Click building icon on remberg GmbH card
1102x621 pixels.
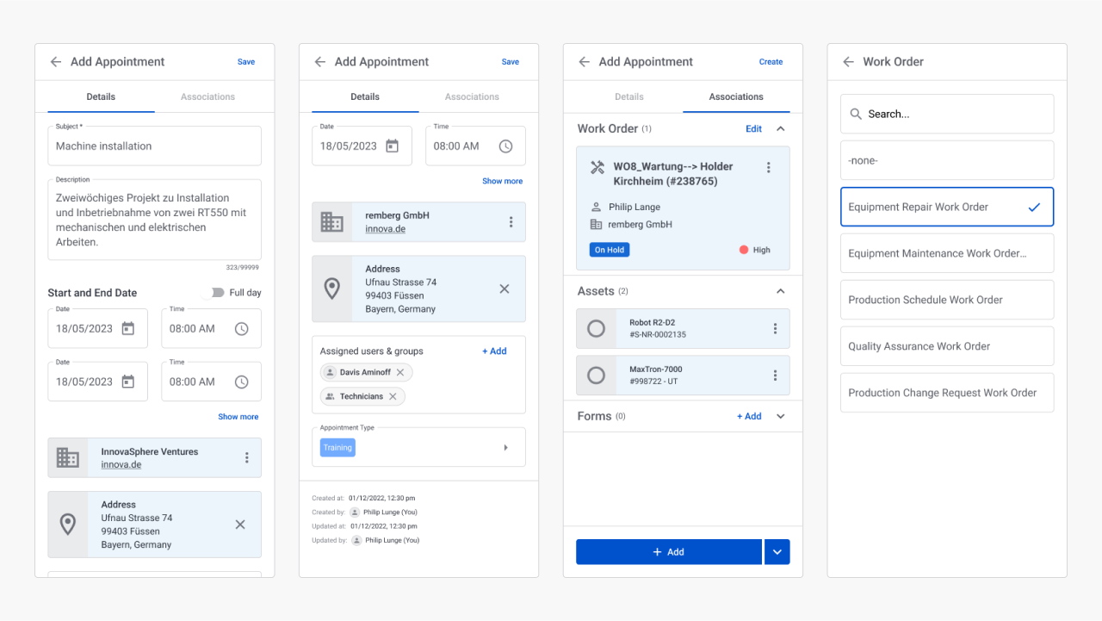332,222
